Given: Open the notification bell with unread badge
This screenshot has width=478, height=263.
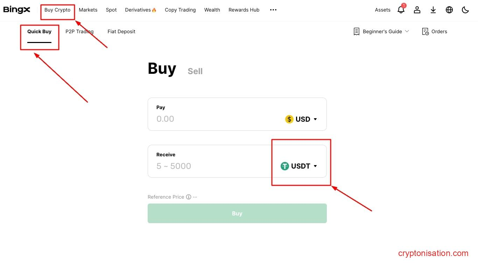Looking at the screenshot, I should coord(401,10).
